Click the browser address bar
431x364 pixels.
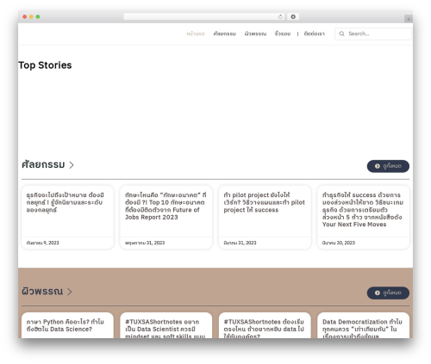coord(204,17)
